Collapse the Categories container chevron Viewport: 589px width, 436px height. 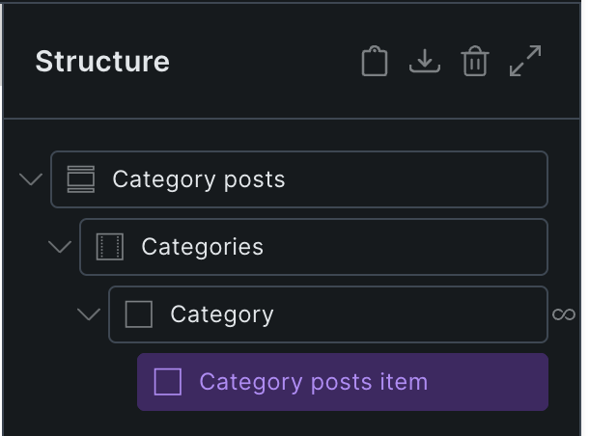point(60,247)
